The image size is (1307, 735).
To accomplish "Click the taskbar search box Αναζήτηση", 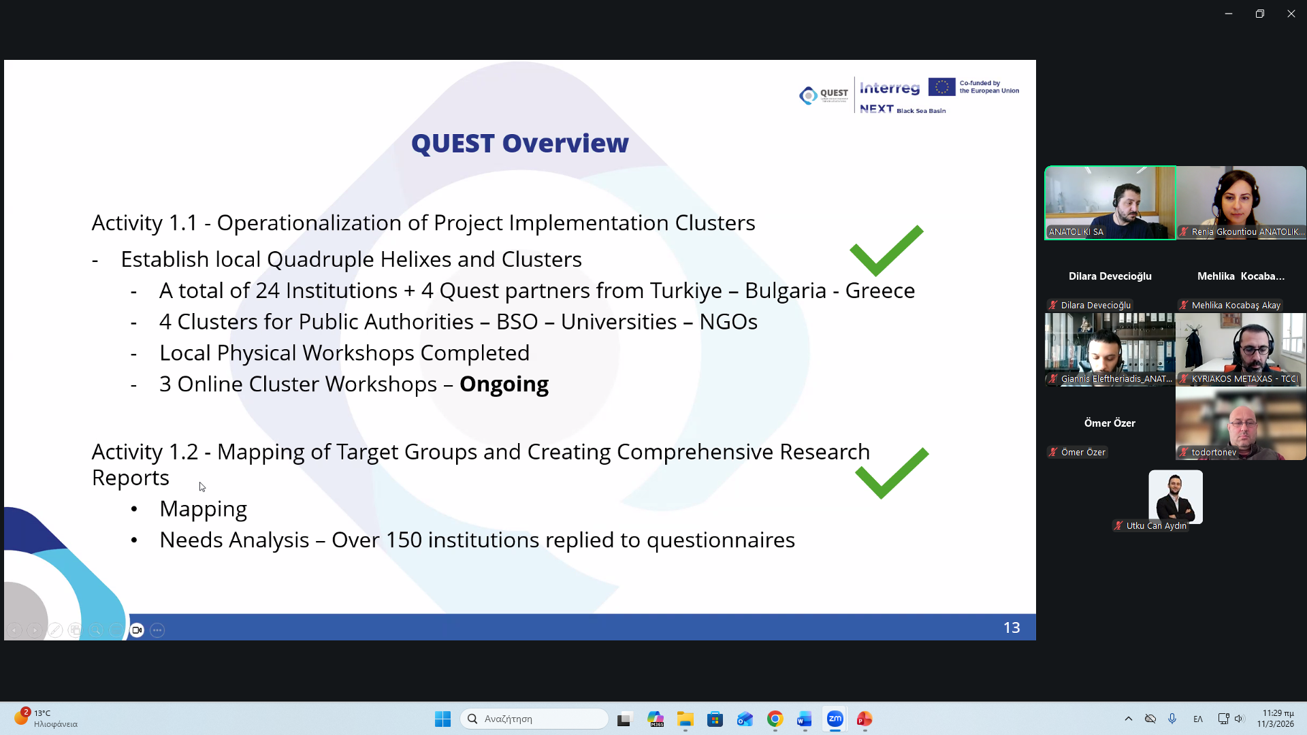I will coord(534,719).
